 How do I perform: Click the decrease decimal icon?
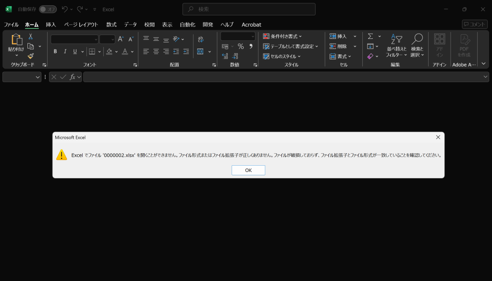click(235, 56)
